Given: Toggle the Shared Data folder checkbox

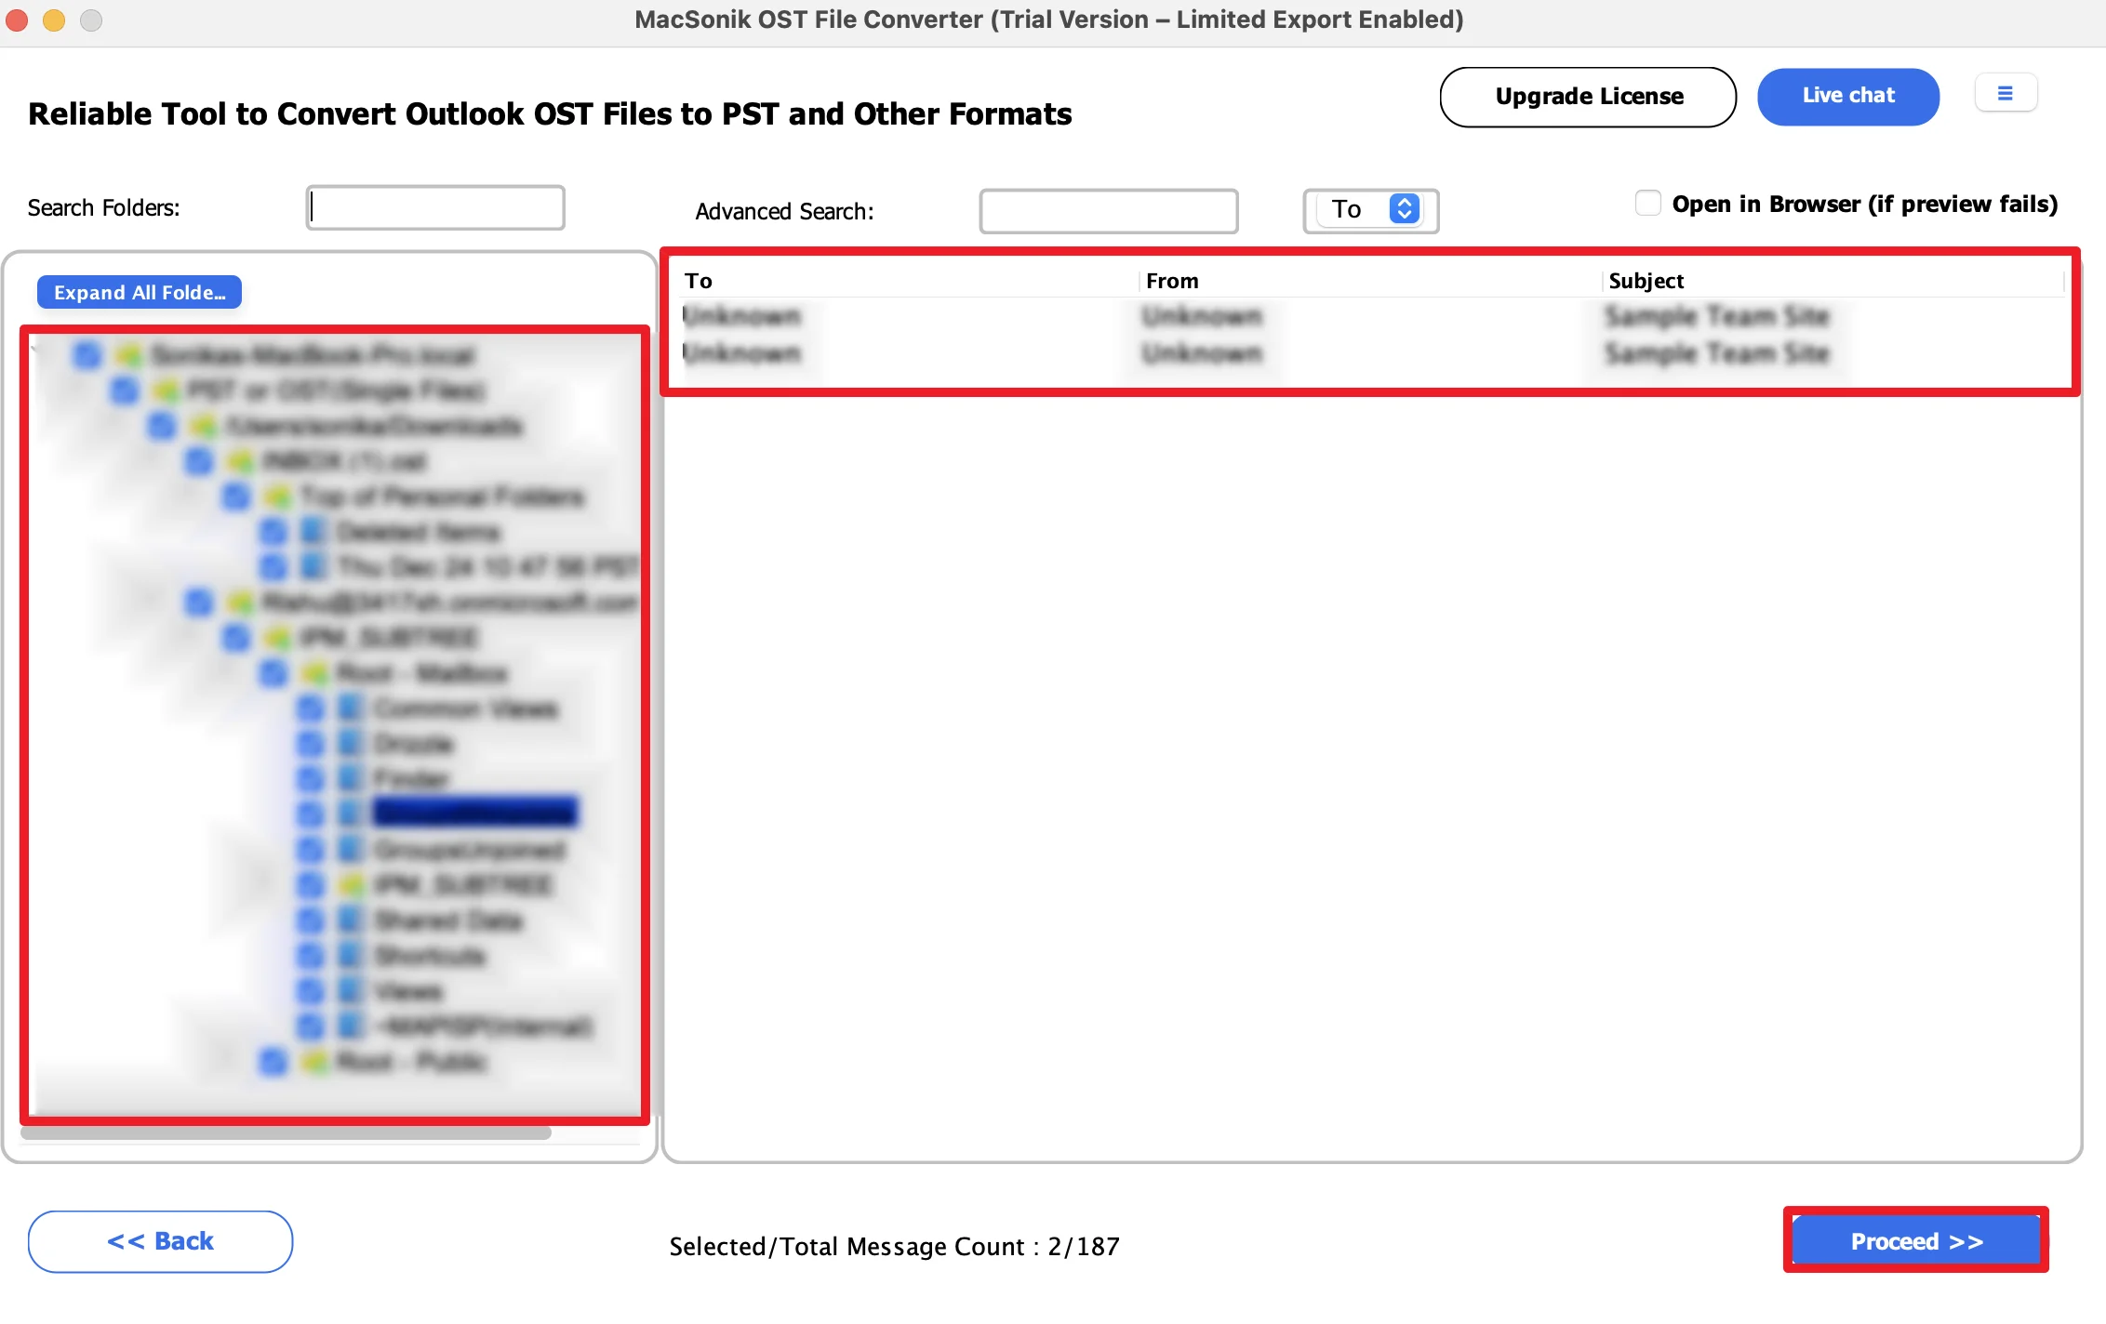Looking at the screenshot, I should click(310, 920).
